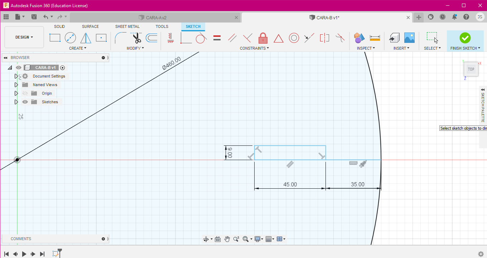The height and width of the screenshot is (258, 487).
Task: Open the CREATE dropdown menu
Action: [x=78, y=48]
